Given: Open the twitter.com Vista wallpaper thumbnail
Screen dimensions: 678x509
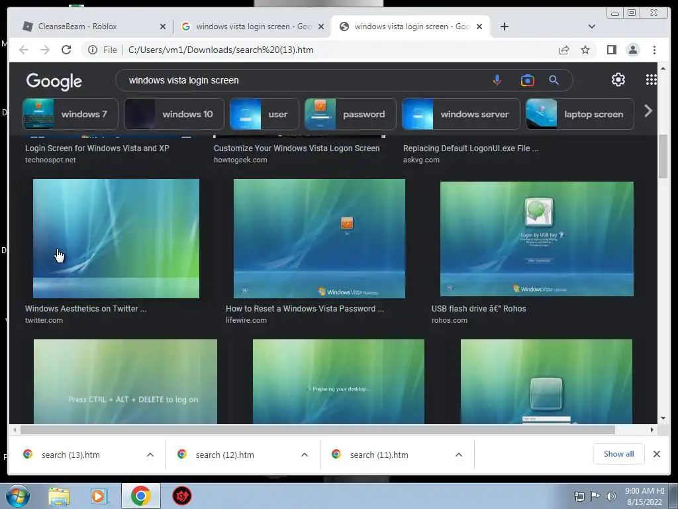Looking at the screenshot, I should point(116,239).
